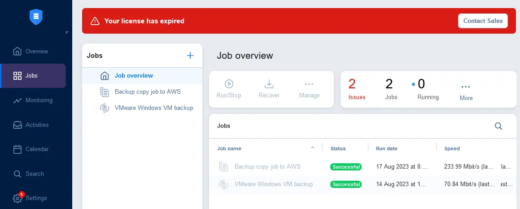Image resolution: width=520 pixels, height=209 pixels.
Task: Sort the table by Status column
Action: tap(338, 148)
